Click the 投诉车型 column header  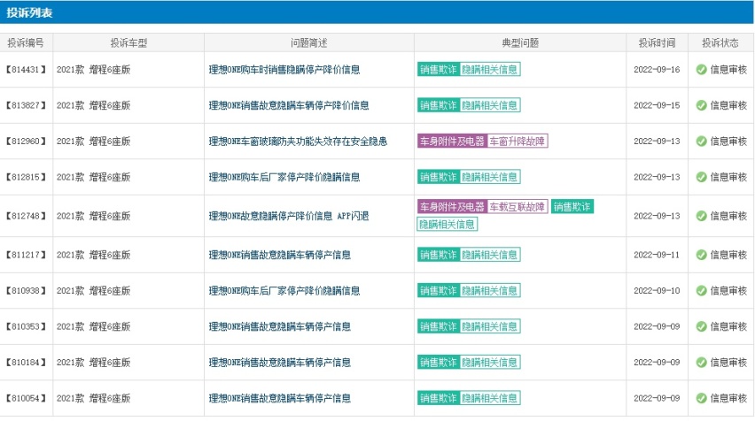click(128, 43)
